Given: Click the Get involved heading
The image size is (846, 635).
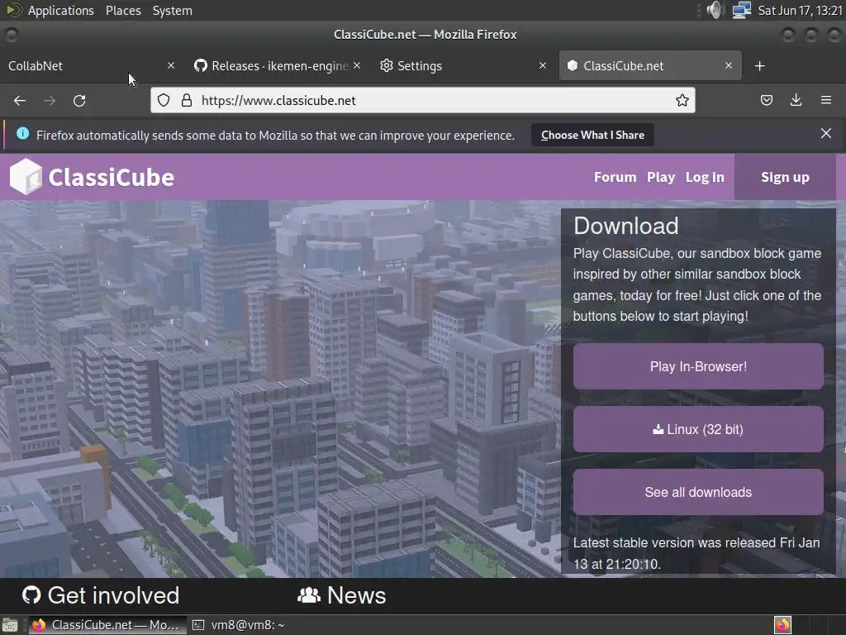Looking at the screenshot, I should tap(113, 595).
